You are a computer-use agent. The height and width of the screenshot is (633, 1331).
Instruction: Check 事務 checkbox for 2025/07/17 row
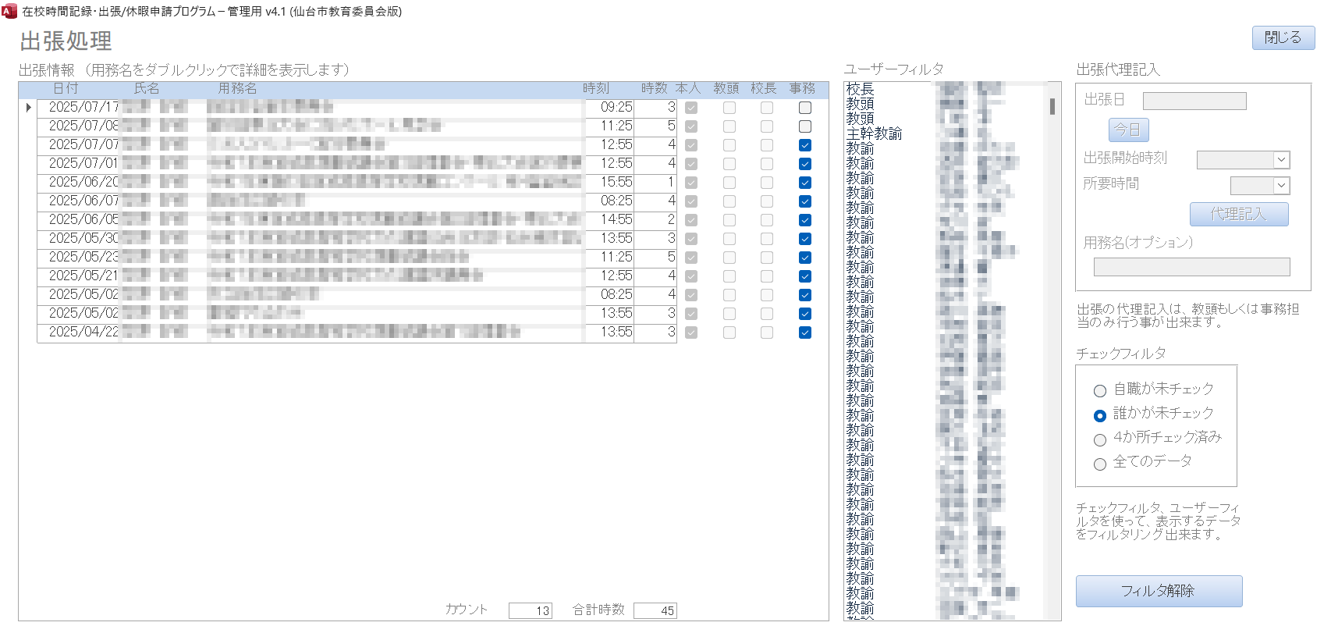(x=805, y=108)
